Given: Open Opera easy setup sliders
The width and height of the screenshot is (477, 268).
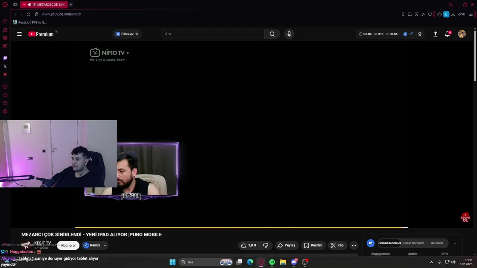Looking at the screenshot, I should click(471, 14).
